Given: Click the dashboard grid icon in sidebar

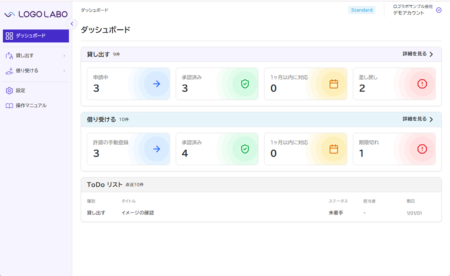Looking at the screenshot, I should pyautogui.click(x=9, y=36).
